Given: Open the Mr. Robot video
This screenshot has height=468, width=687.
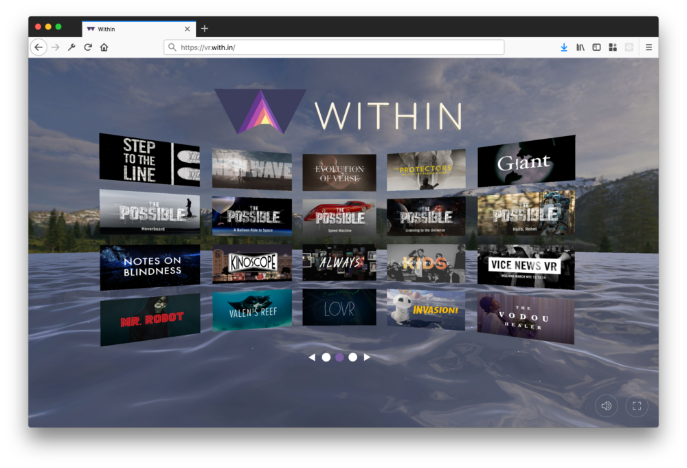Looking at the screenshot, I should 150,320.
